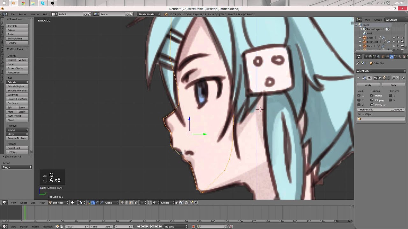408x229 pixels.
Task: Open the Blender Render engine dropdown
Action: (149, 14)
